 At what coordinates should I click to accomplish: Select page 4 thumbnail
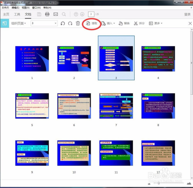pyautogui.click(x=158, y=59)
